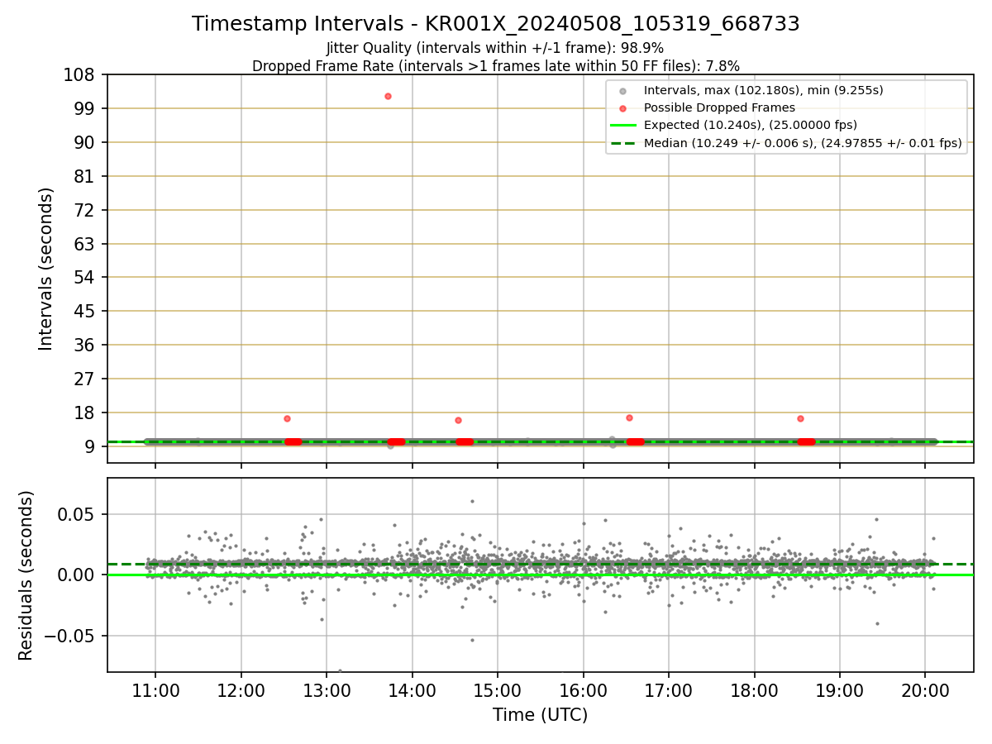Screen dimensions: 992x744
Task: Click the plot title "Timestamp Intervals - KR001X_20240508_105319_668733"
Action: pyautogui.click(x=495, y=24)
